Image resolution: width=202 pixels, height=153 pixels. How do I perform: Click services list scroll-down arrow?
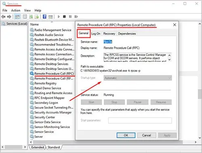[200, 138]
